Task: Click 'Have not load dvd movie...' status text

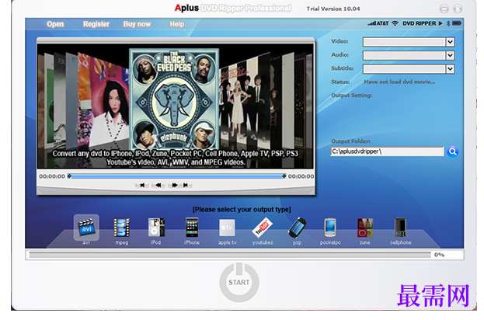Action: [399, 82]
